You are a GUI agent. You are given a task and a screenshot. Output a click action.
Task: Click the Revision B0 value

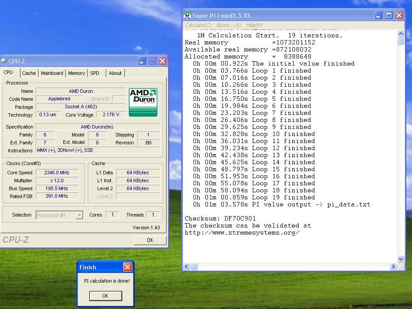coord(149,143)
